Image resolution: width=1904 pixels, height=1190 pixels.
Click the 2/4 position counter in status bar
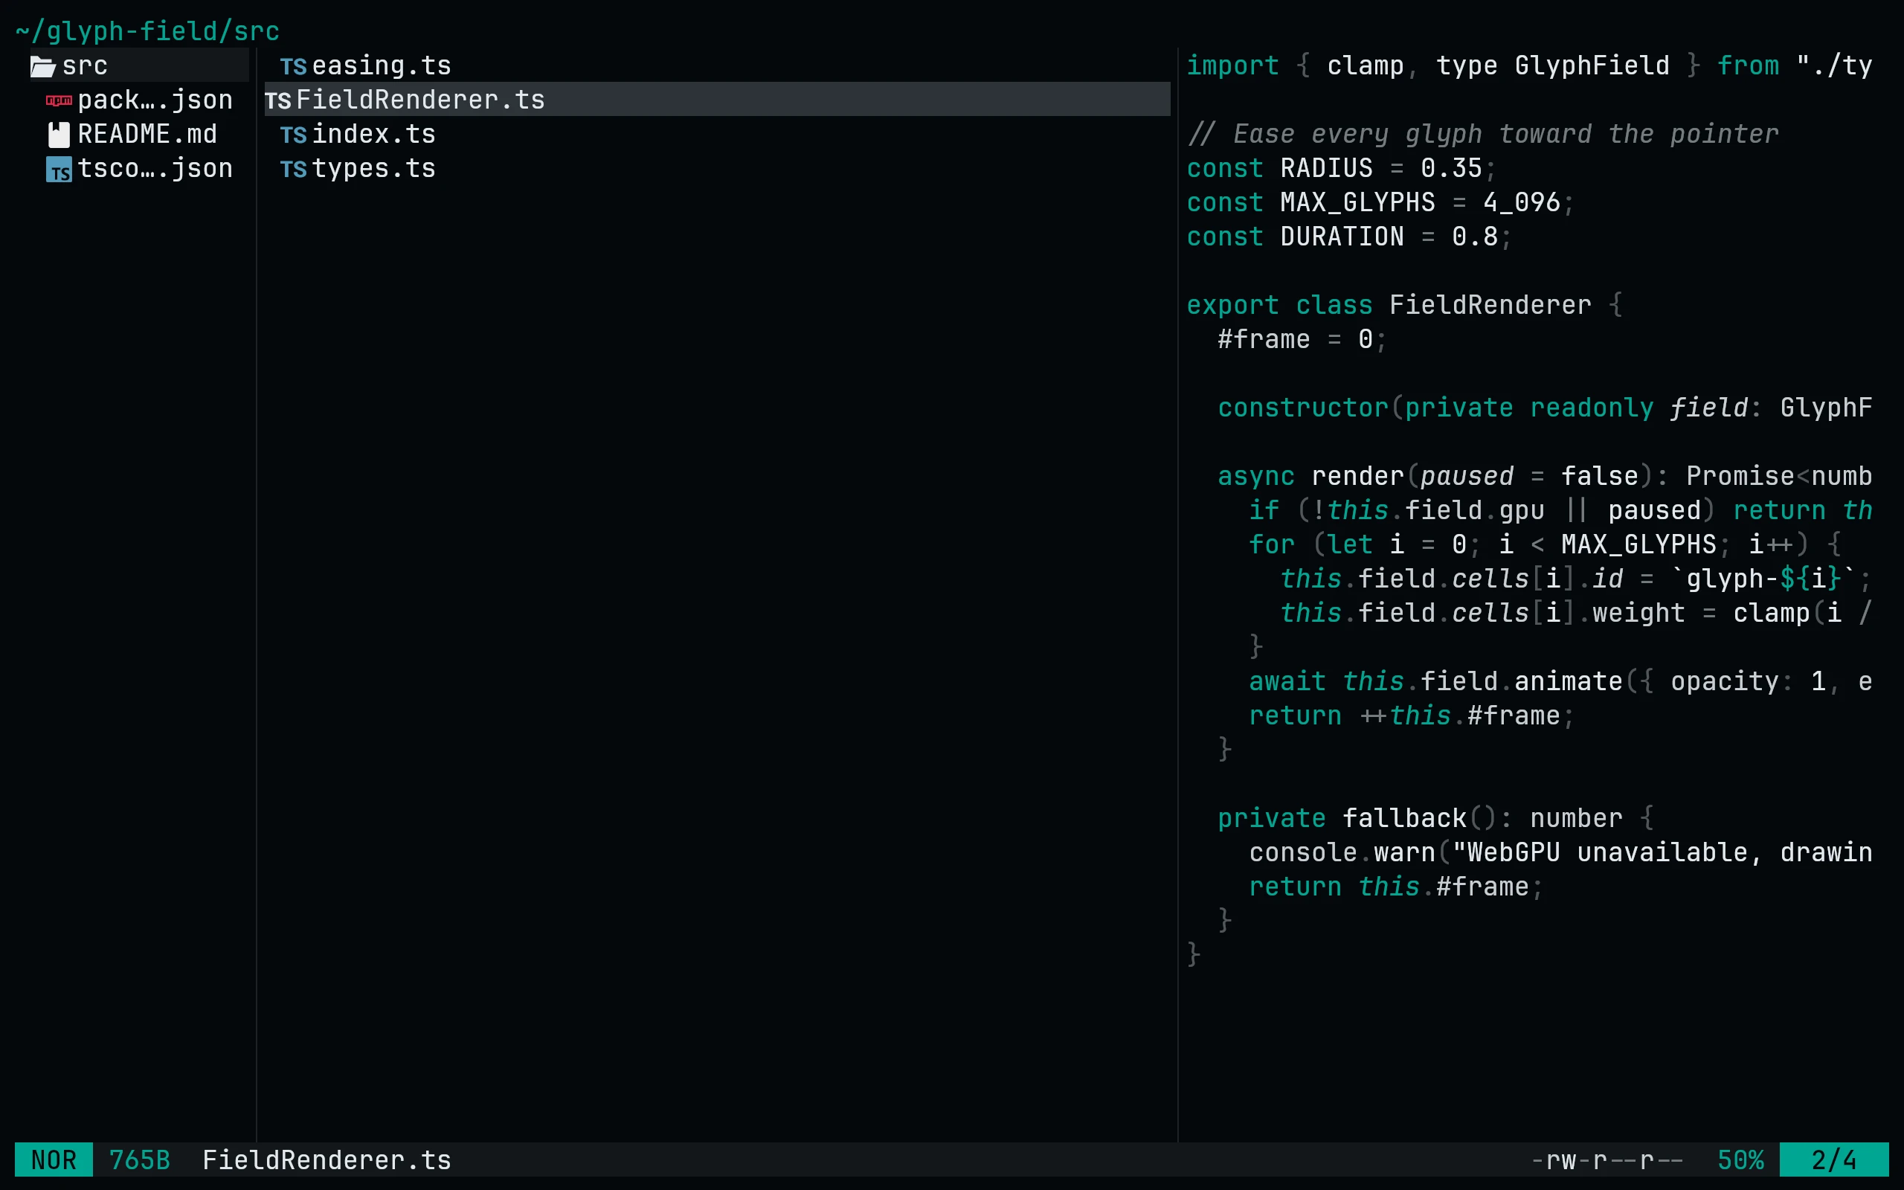tap(1834, 1160)
